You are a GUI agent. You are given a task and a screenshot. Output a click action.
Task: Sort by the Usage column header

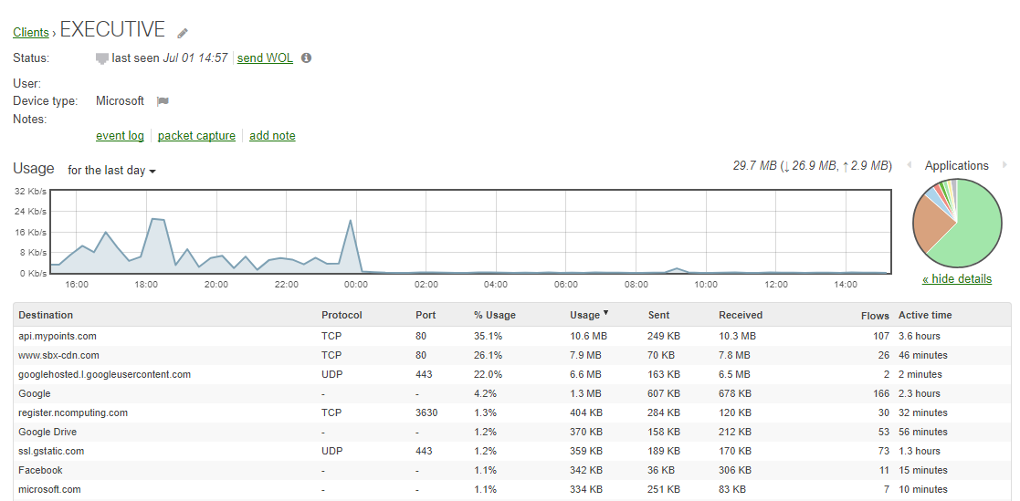pos(584,315)
